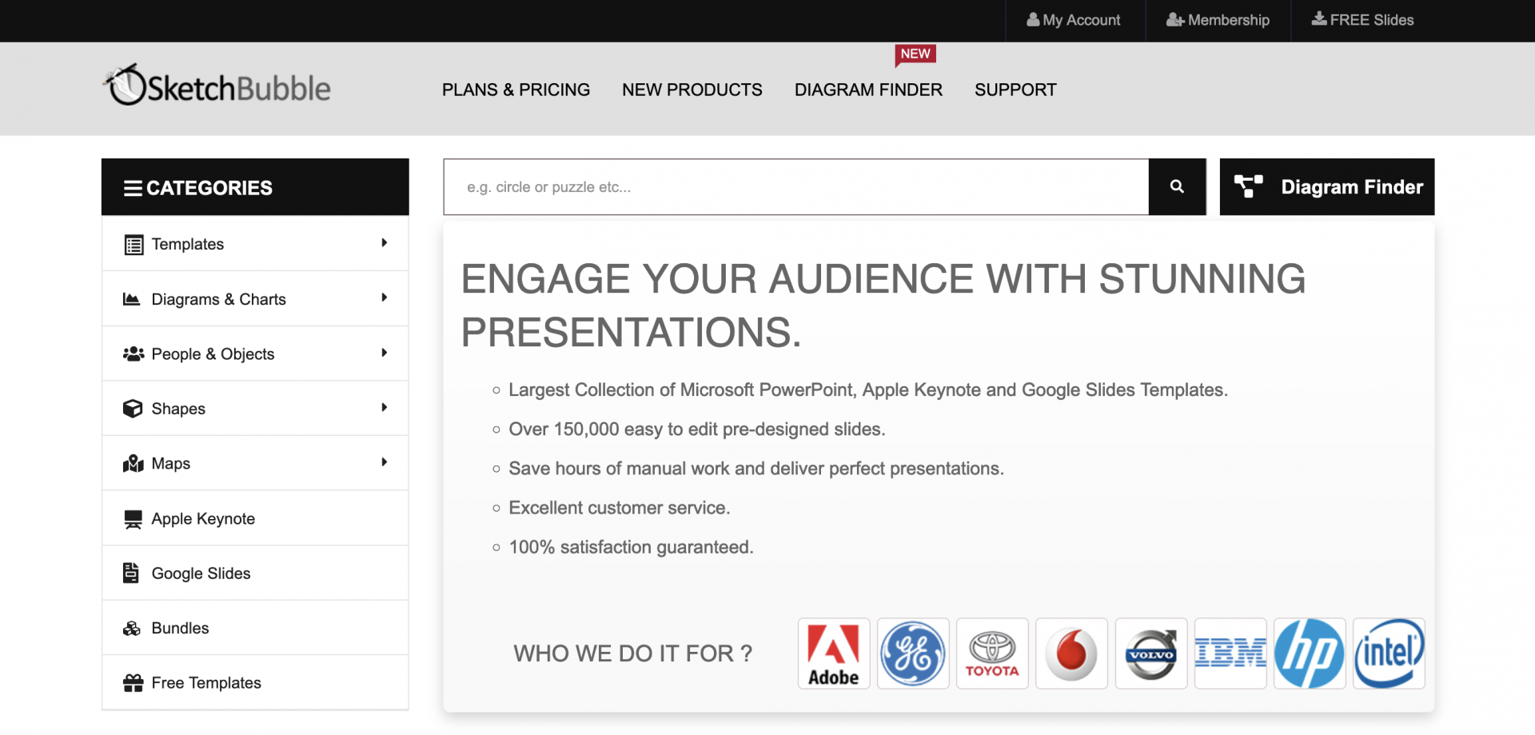Viewport: 1535px width, 735px height.
Task: Open the Plans & Pricing menu
Action: 516,90
